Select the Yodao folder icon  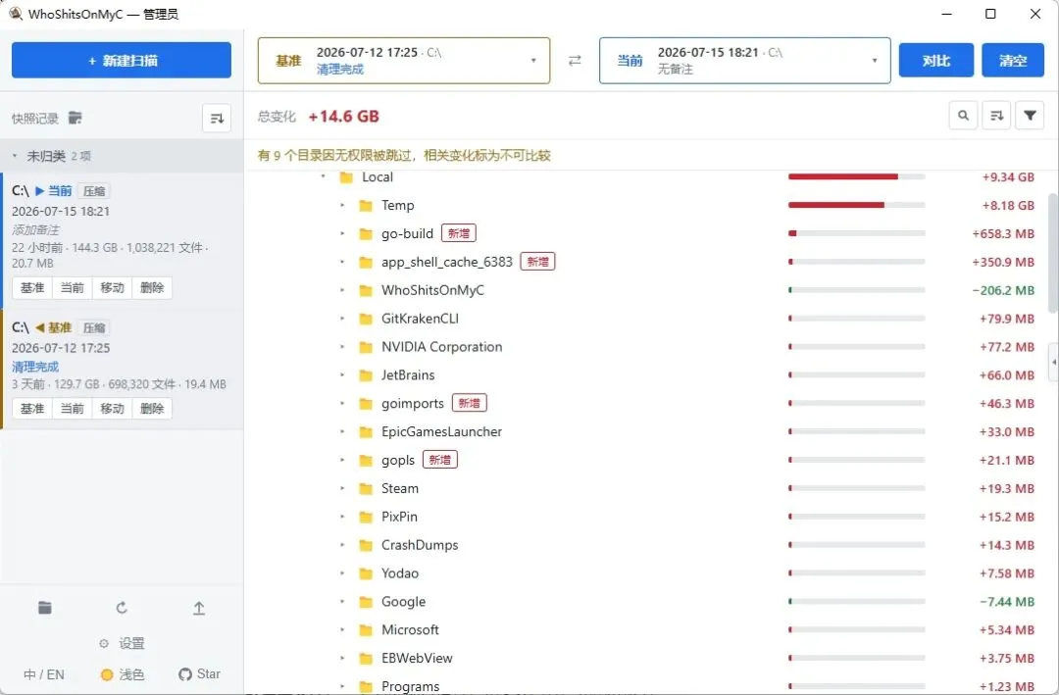(366, 574)
